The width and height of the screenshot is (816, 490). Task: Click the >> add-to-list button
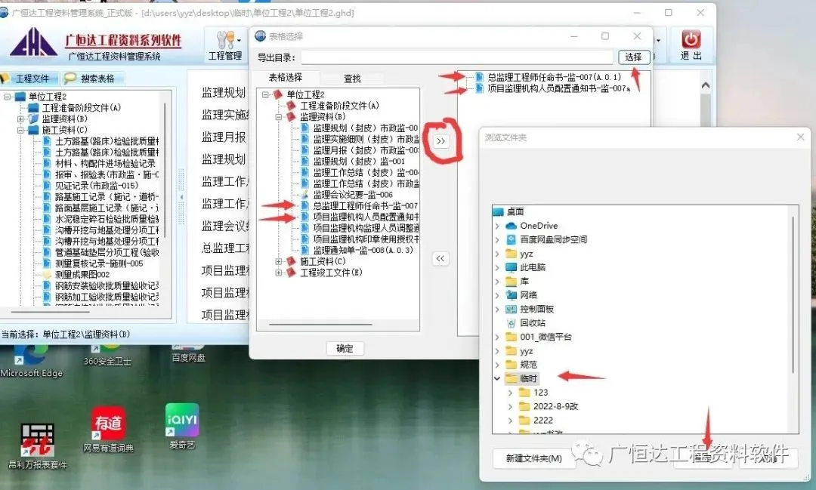coord(440,141)
